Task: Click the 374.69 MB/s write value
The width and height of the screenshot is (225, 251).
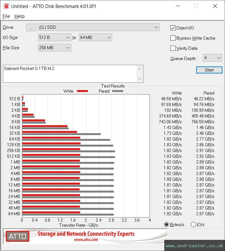Action: tap(170, 116)
